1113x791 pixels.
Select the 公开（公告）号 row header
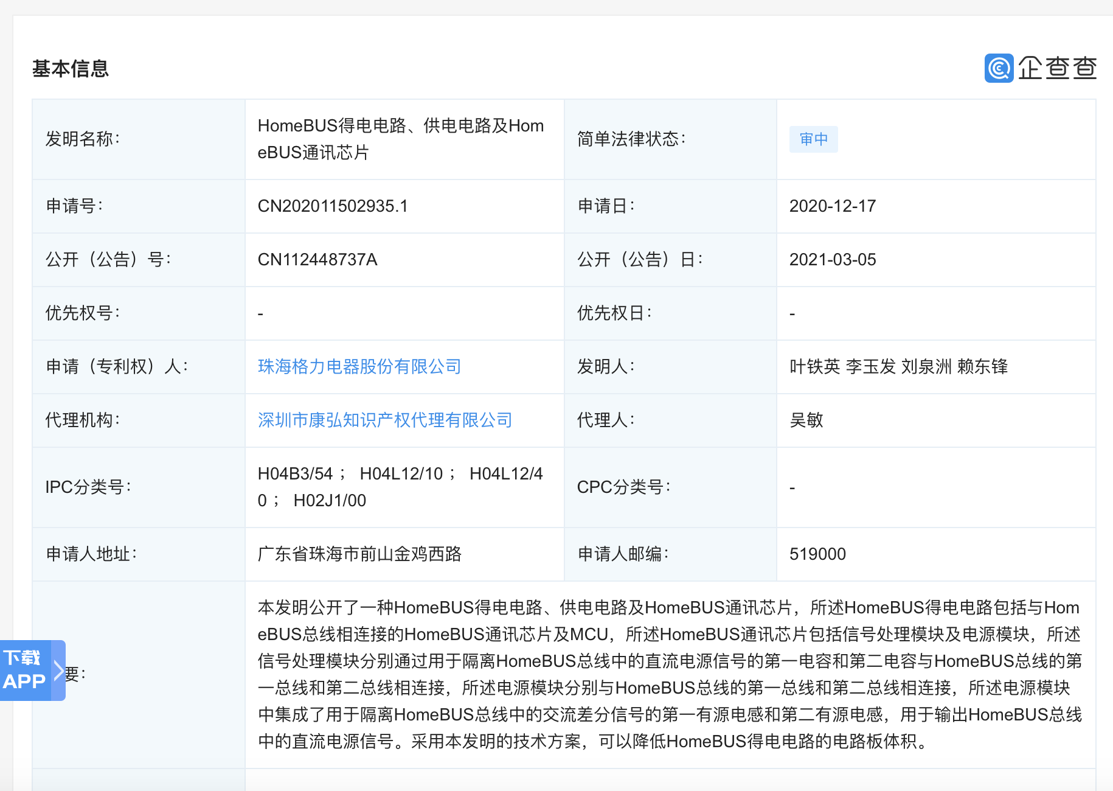click(x=108, y=260)
